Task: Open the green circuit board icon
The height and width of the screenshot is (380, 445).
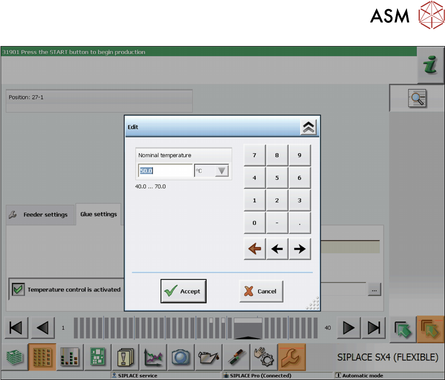Action: pyautogui.click(x=97, y=357)
